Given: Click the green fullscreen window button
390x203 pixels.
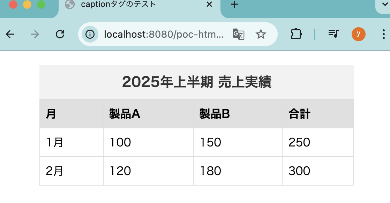Looking at the screenshot, I should (x=41, y=4).
